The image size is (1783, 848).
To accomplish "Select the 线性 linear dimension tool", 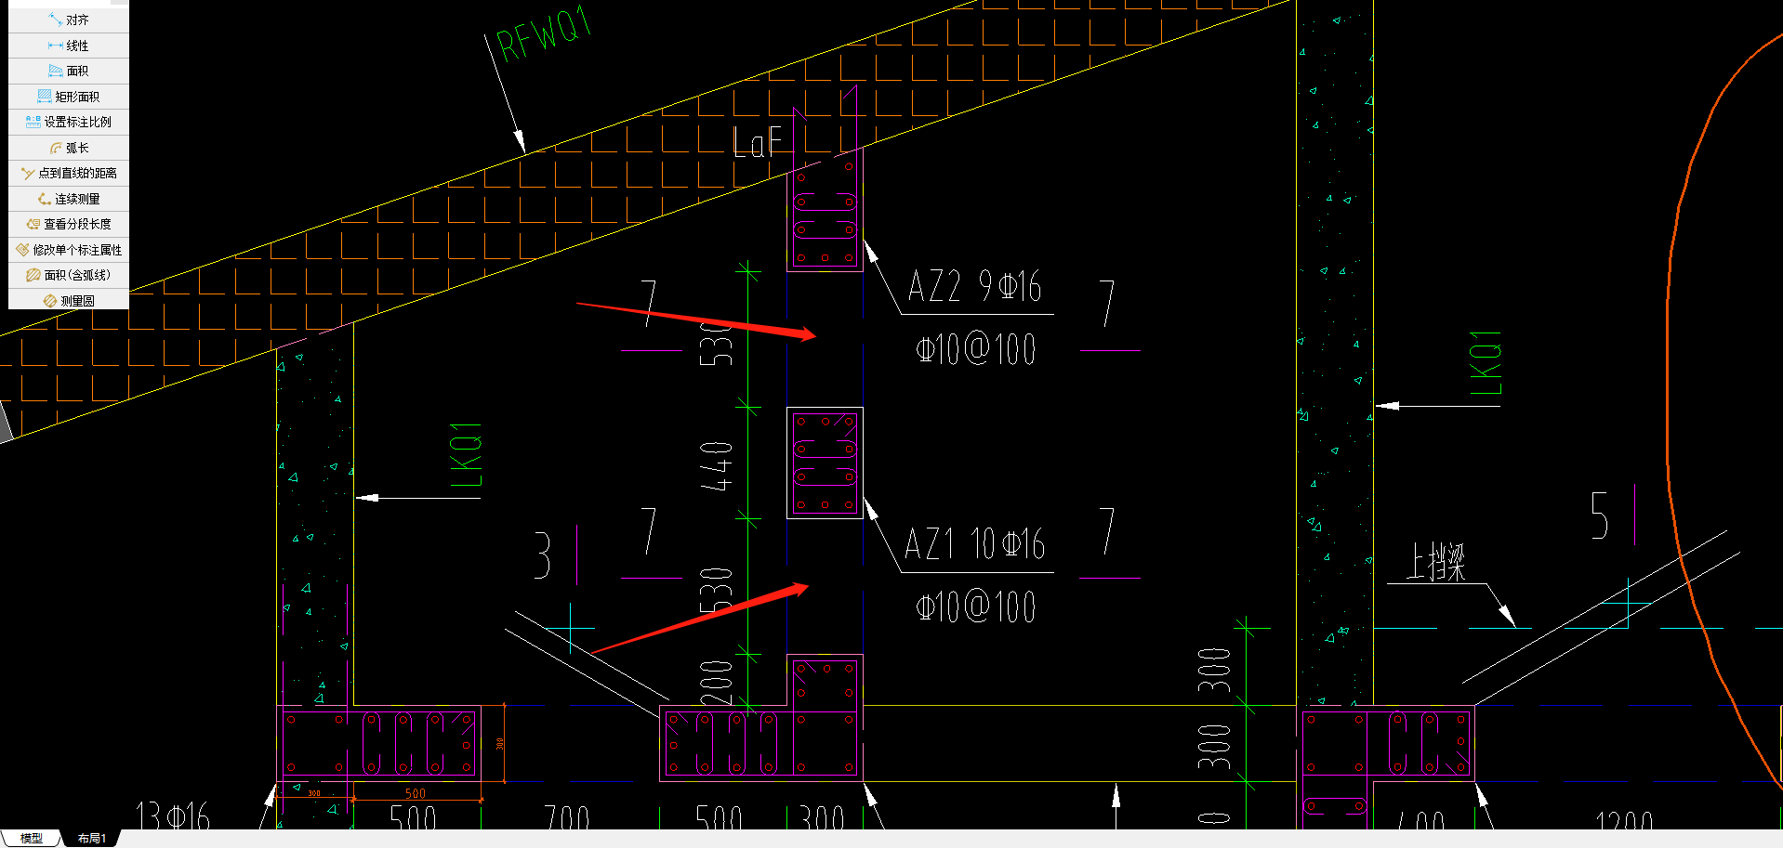I will point(69,46).
